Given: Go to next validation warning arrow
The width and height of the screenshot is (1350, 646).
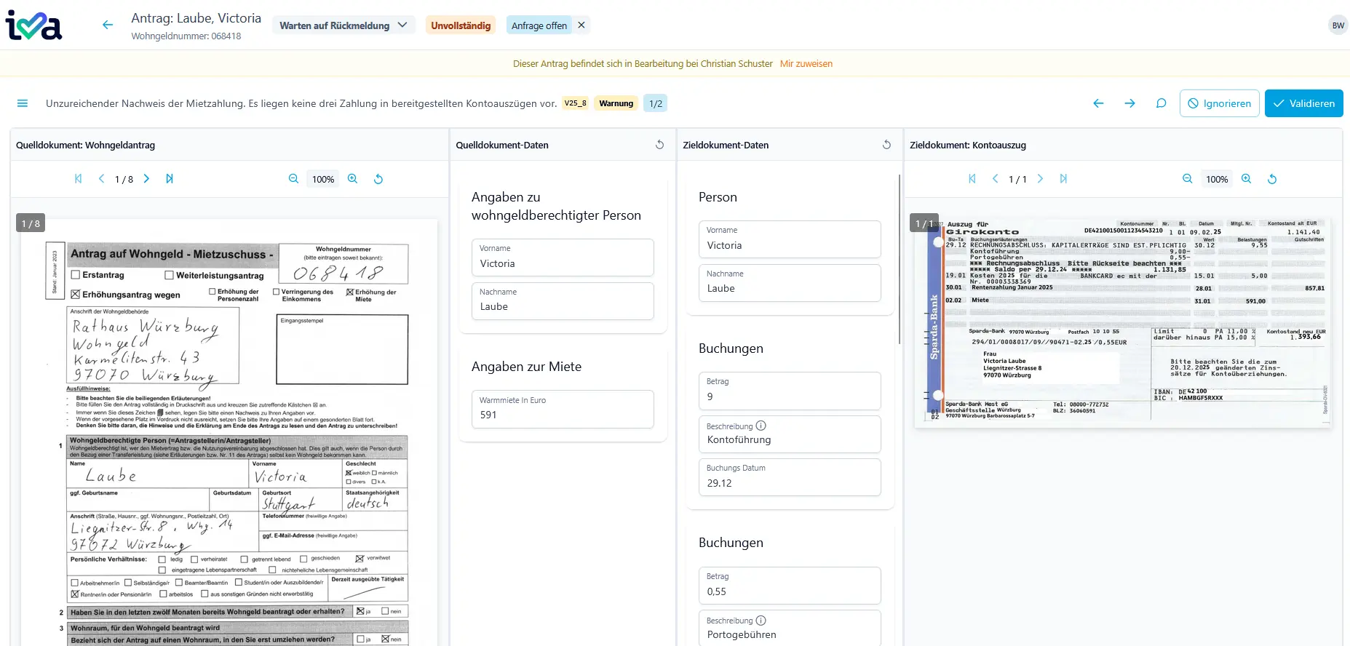Looking at the screenshot, I should point(1129,103).
